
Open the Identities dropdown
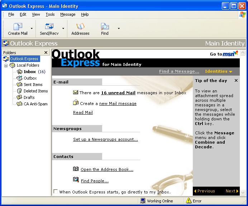219,71
